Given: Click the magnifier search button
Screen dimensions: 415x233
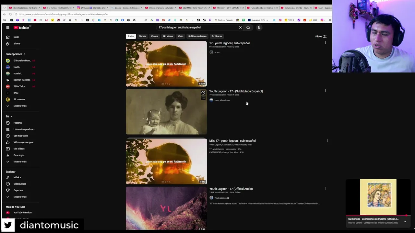Looking at the screenshot, I should pos(248,28).
